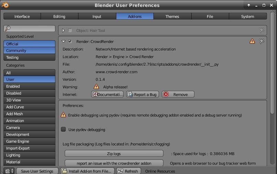Disable the Render: CrowdRender add-on checkbox

(x=70, y=41)
